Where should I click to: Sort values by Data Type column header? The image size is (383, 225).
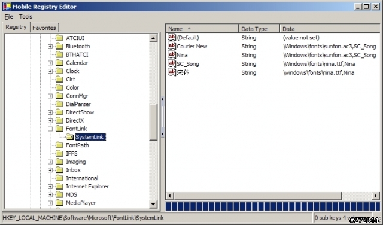pyautogui.click(x=259, y=29)
